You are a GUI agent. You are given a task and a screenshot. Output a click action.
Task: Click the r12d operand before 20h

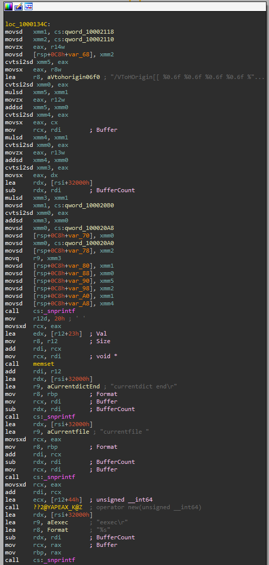coord(40,318)
